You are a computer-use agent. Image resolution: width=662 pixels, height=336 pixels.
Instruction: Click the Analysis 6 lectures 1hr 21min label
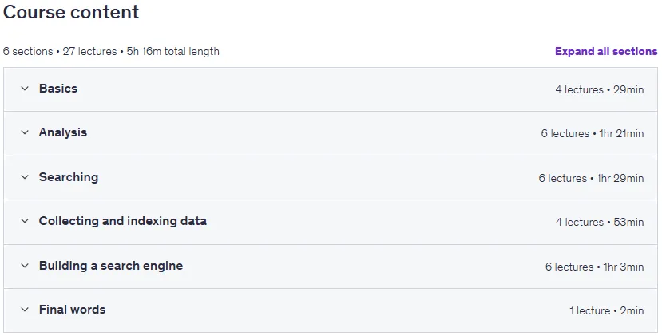[x=593, y=134]
